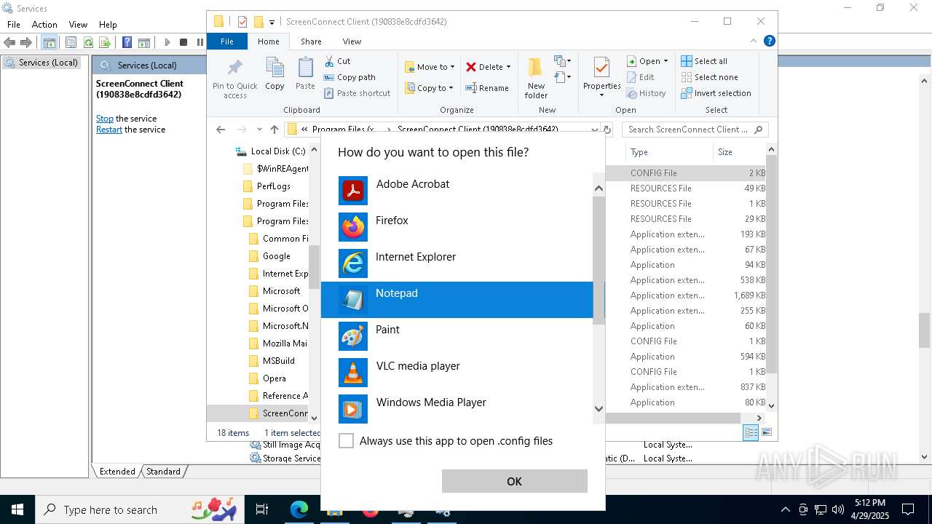Image resolution: width=932 pixels, height=524 pixels.
Task: Open the notification center icon
Action: click(x=908, y=509)
